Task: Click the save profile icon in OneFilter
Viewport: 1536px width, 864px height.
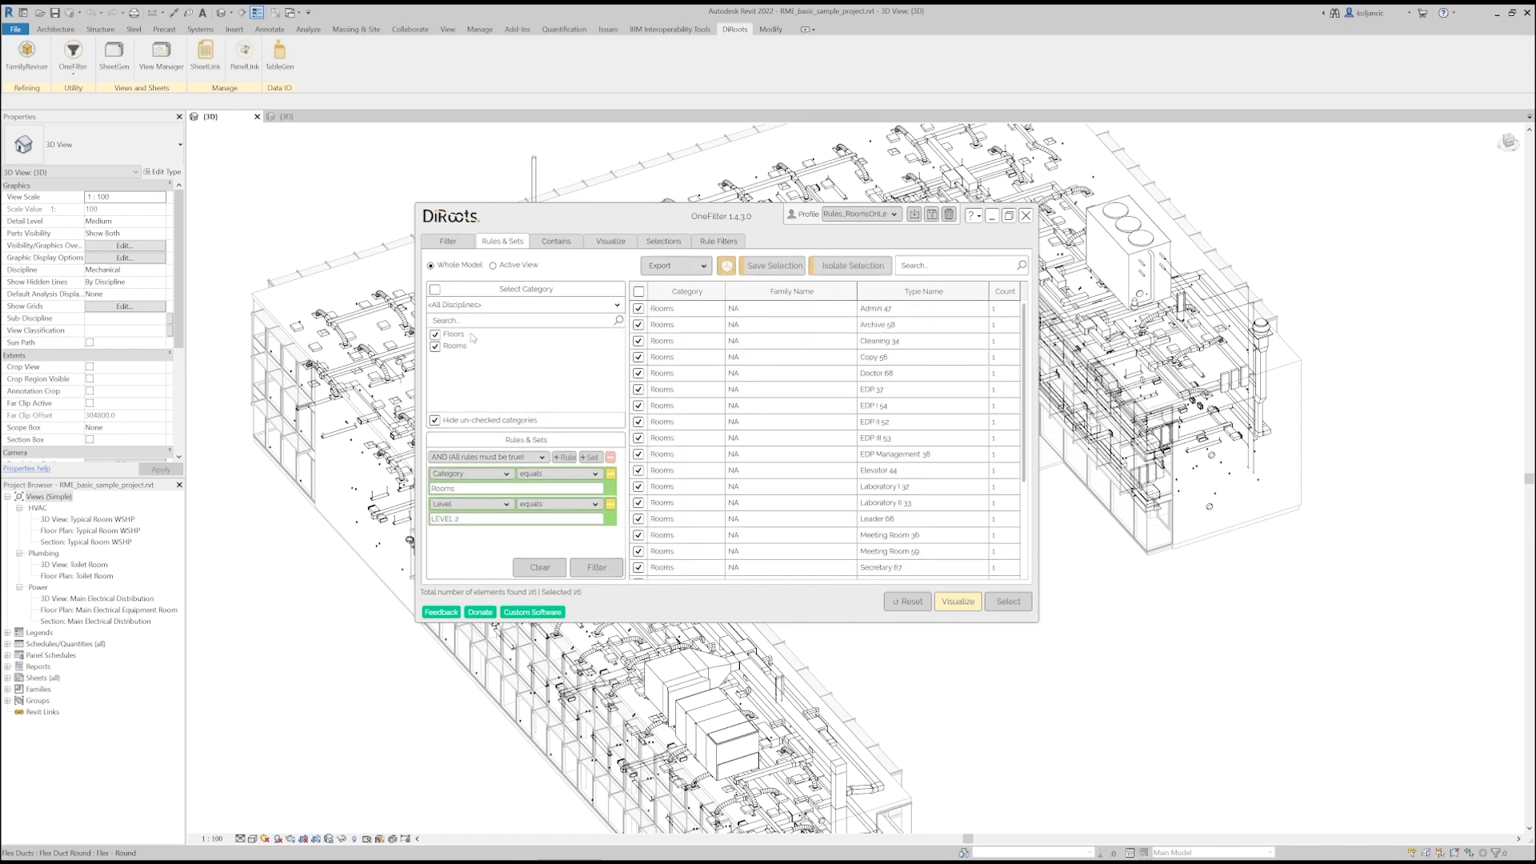Action: 932,214
